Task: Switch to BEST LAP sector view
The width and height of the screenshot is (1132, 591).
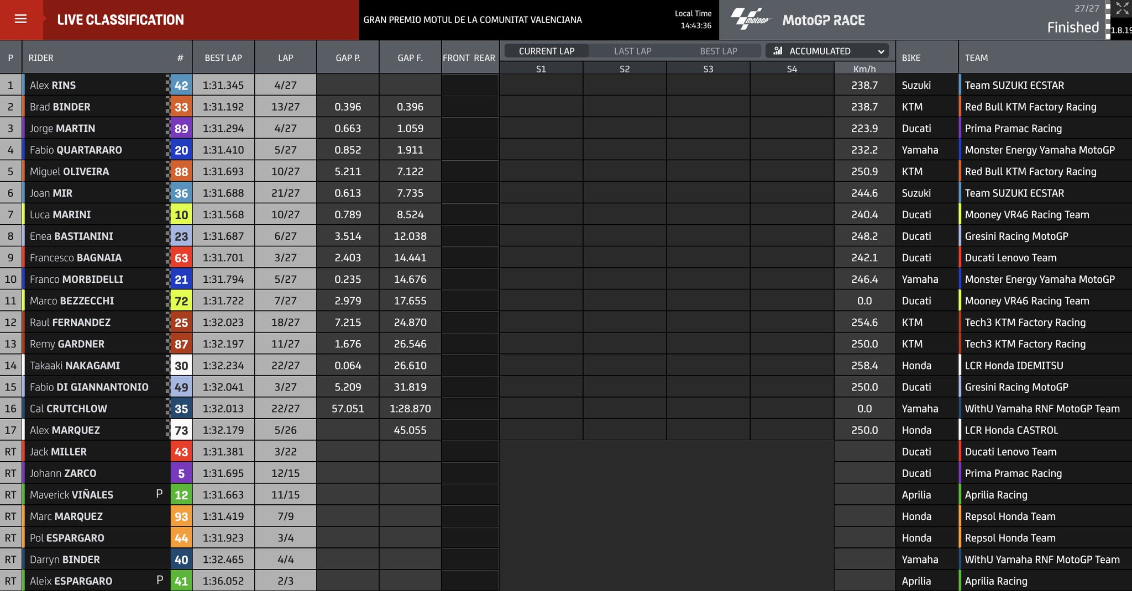Action: coord(718,51)
